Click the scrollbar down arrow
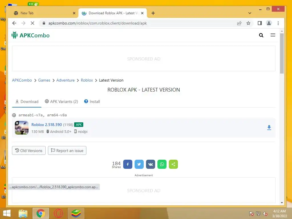292x219 pixels. 282,203
